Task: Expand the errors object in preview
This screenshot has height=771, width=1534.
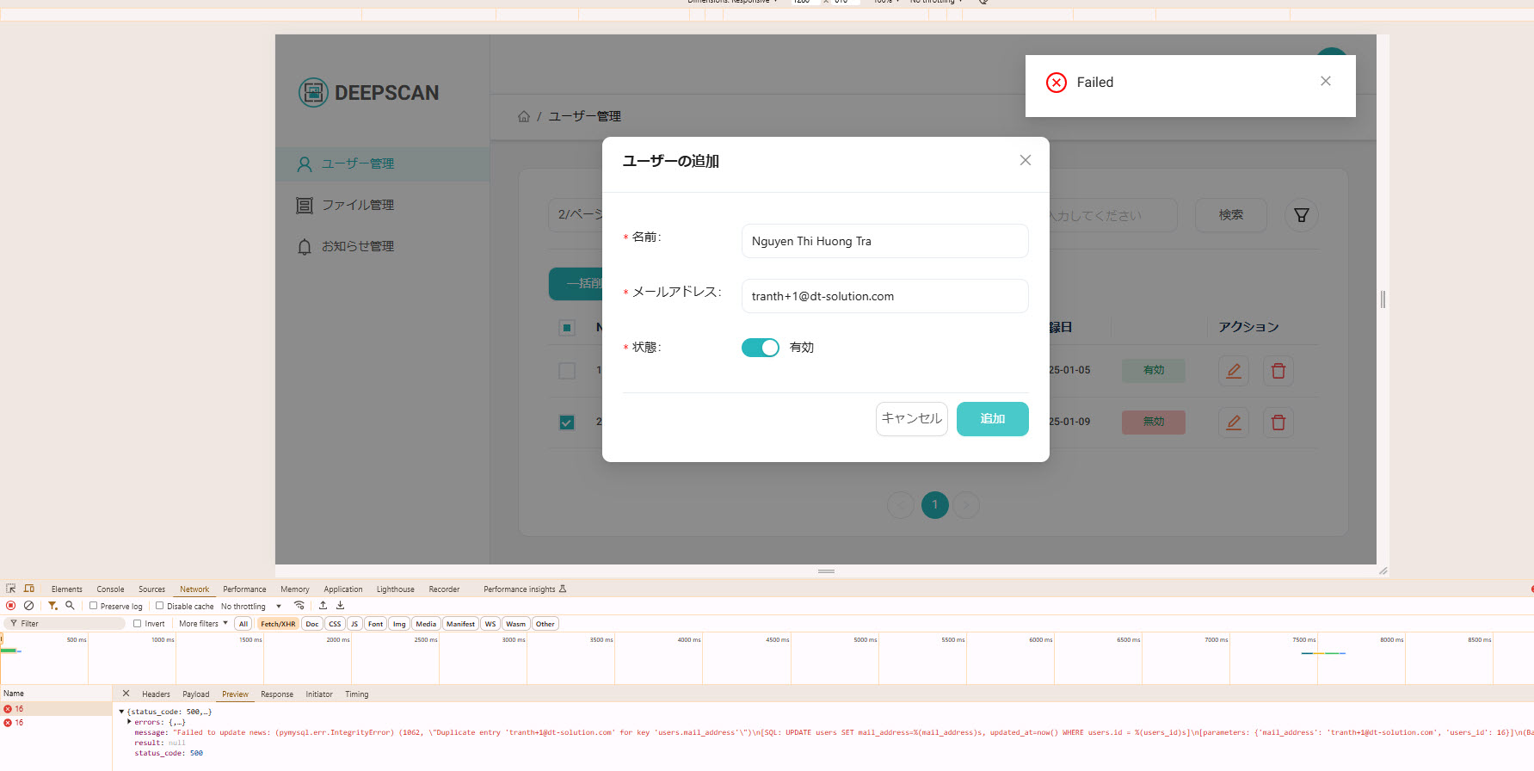Action: coord(129,722)
